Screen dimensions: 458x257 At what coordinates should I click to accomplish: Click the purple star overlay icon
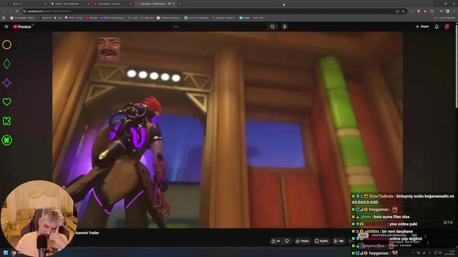7,83
